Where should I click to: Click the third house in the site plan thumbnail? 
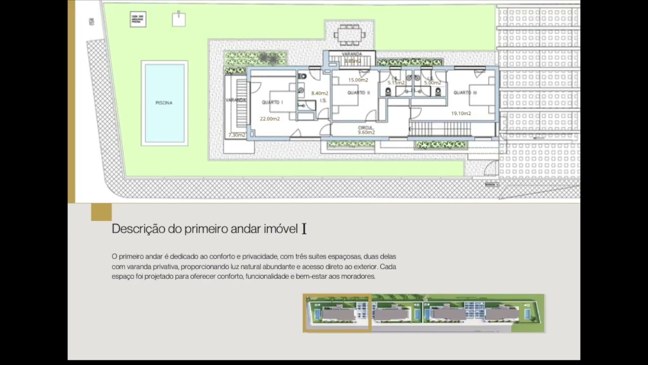point(449,314)
